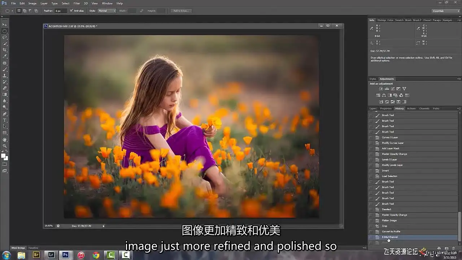Set history brush source for Invert
Image resolution: width=462 pixels, height=260 pixels.
coord(371,170)
